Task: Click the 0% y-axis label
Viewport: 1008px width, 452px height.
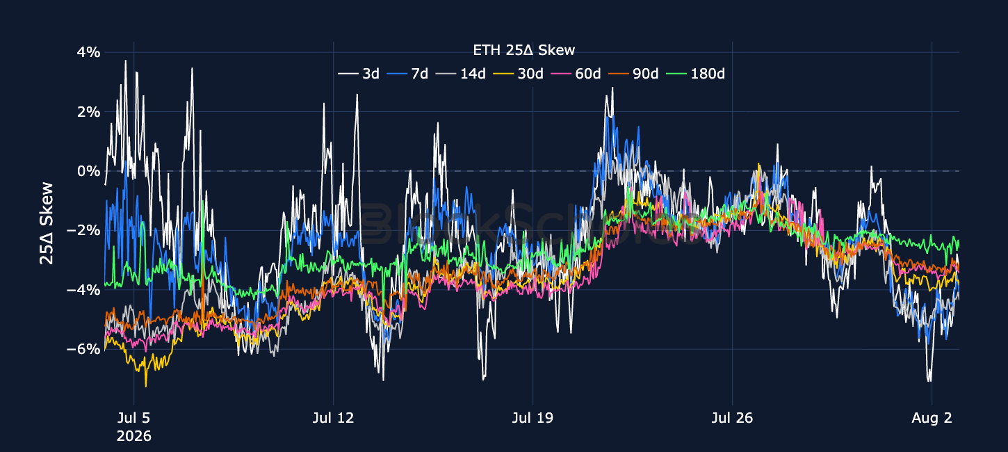Action: tap(88, 171)
